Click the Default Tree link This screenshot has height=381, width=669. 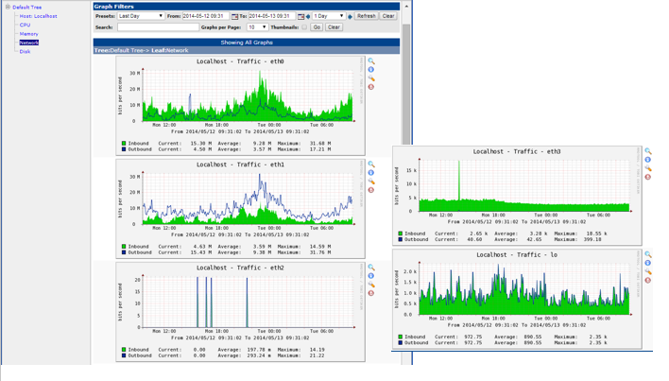[x=26, y=8]
